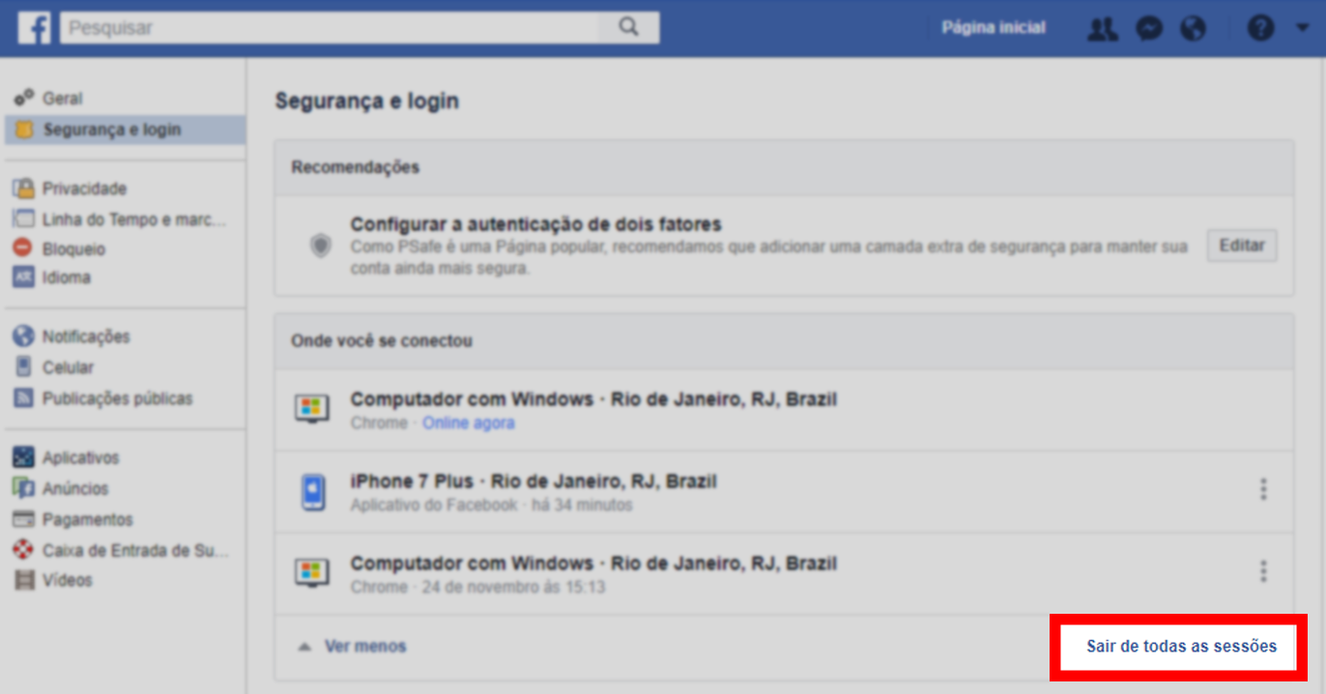Click the Pesquisar search field

(x=329, y=28)
